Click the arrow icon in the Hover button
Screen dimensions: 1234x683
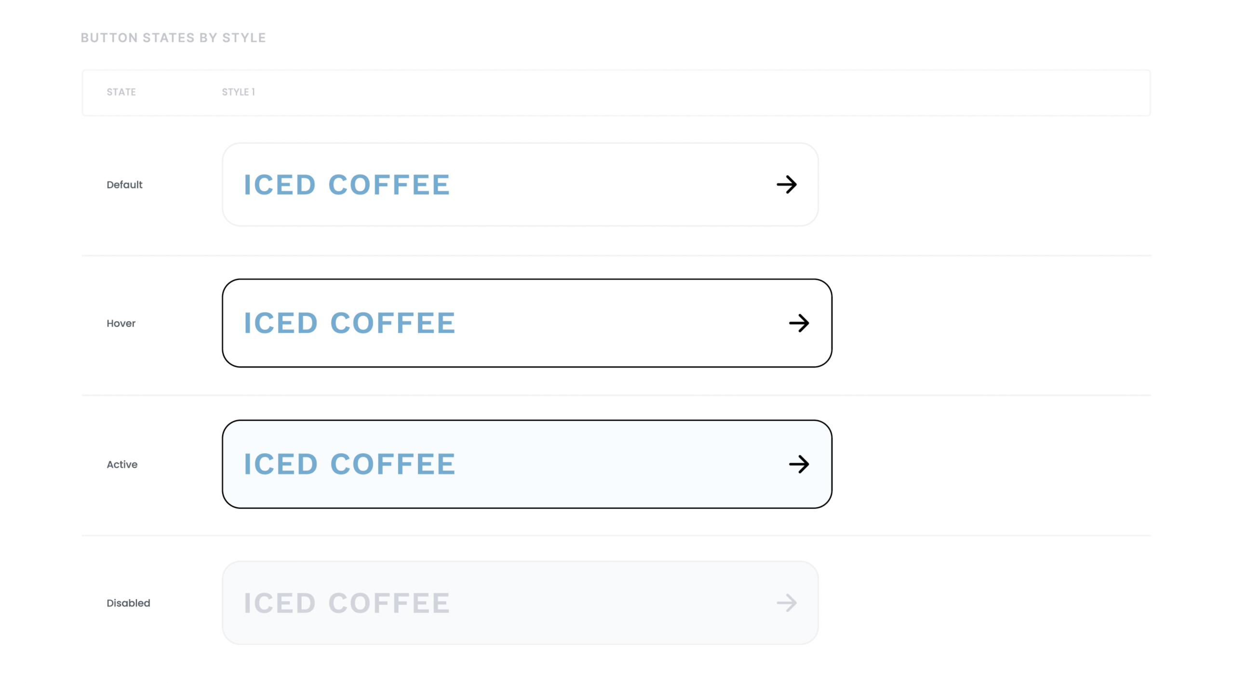[799, 323]
